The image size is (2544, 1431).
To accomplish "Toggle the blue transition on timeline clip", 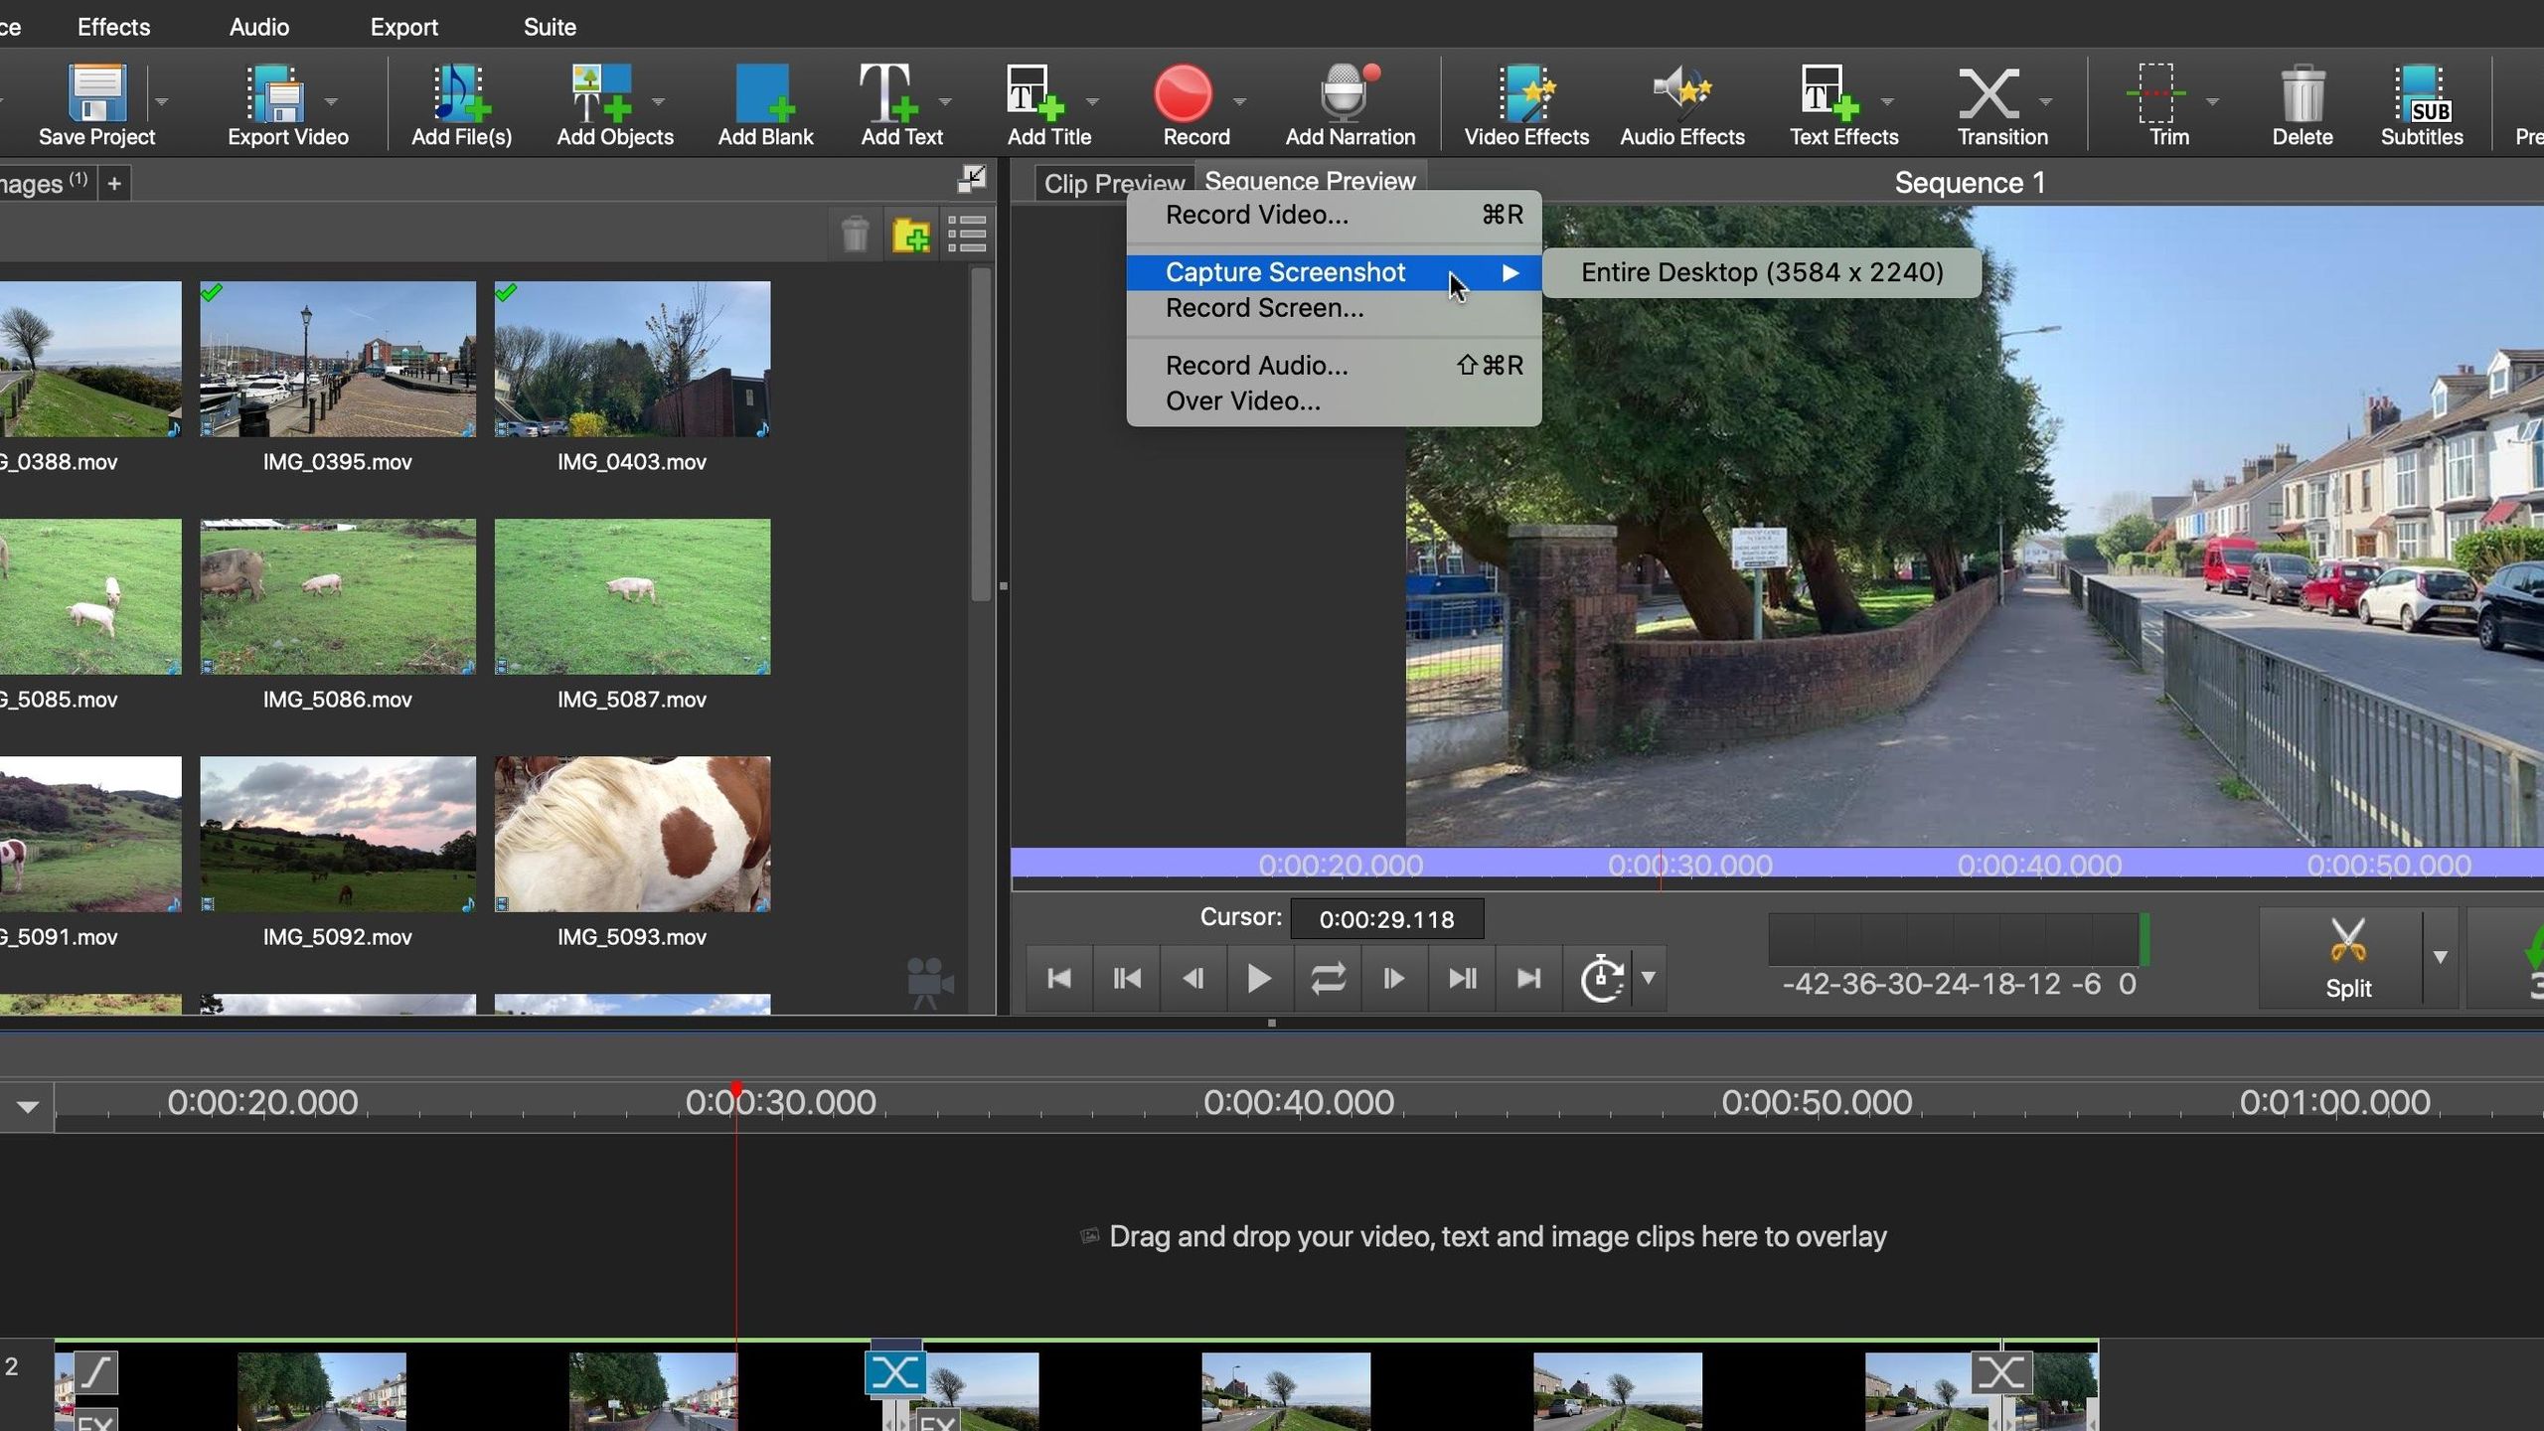I will 895,1372.
